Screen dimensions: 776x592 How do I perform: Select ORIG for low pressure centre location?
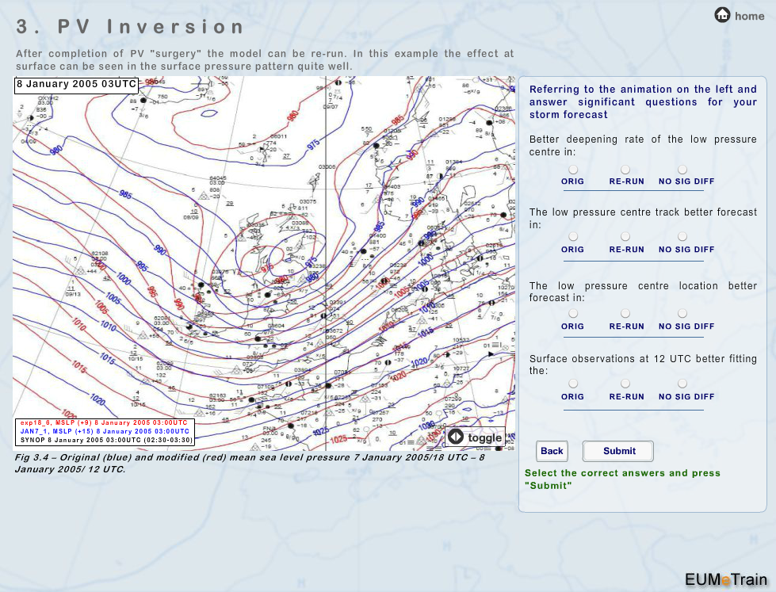(x=572, y=314)
